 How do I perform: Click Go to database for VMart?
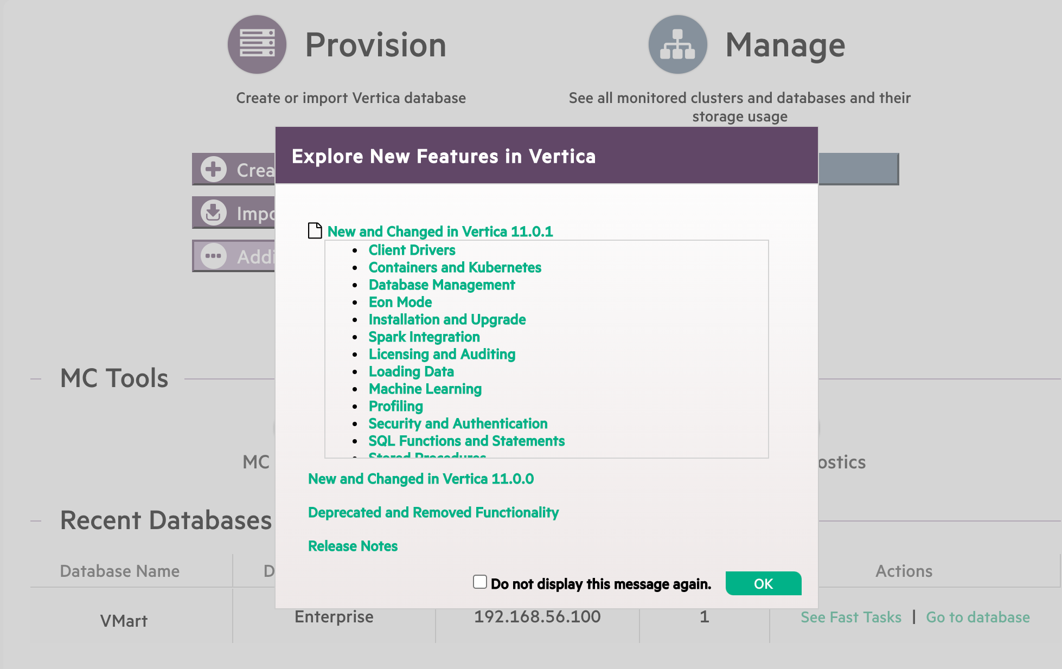click(x=977, y=617)
